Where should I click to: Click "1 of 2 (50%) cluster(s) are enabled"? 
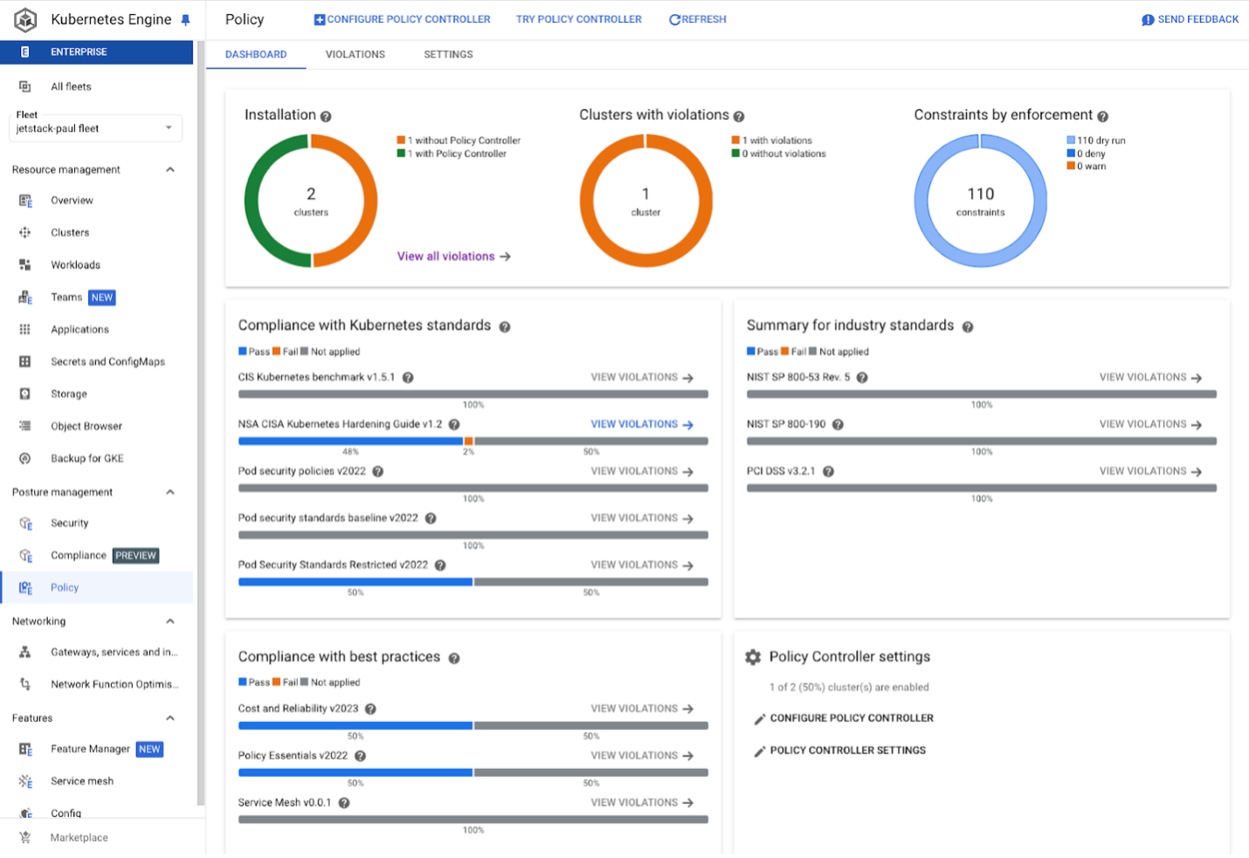click(849, 688)
